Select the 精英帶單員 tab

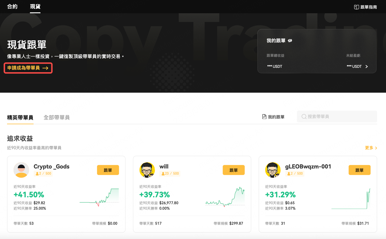20,117
